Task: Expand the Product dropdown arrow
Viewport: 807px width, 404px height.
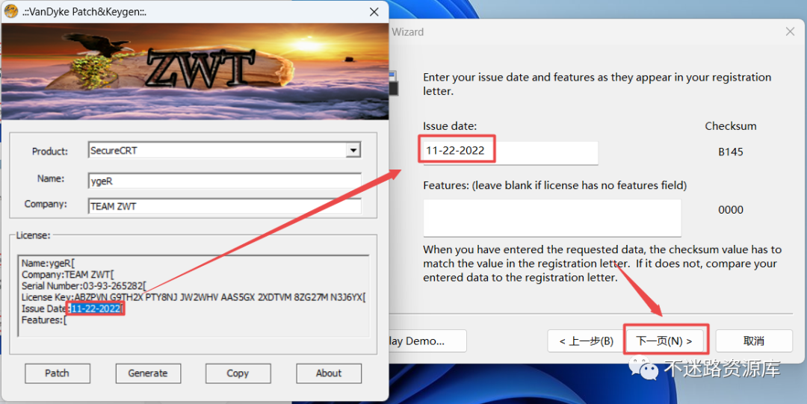Action: (x=353, y=151)
